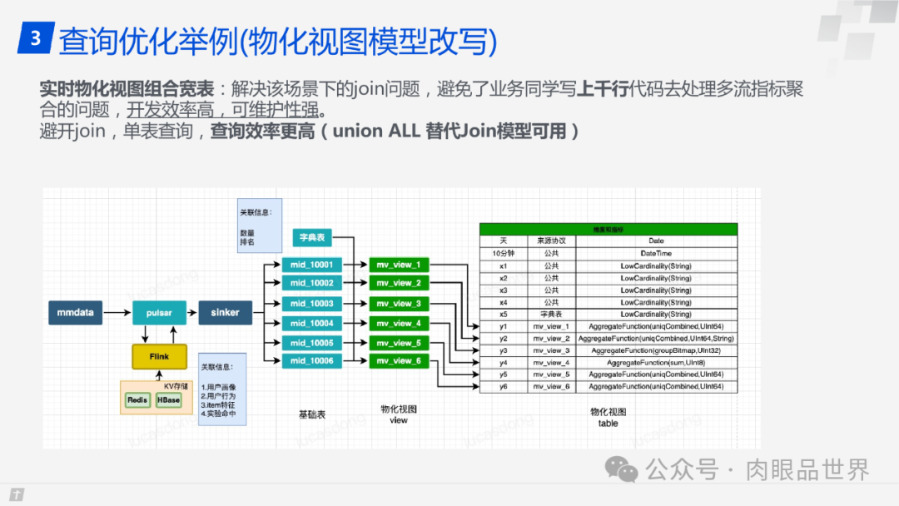The height and width of the screenshot is (506, 899).
Task: Click the 物化视图 table label
Action: click(608, 417)
